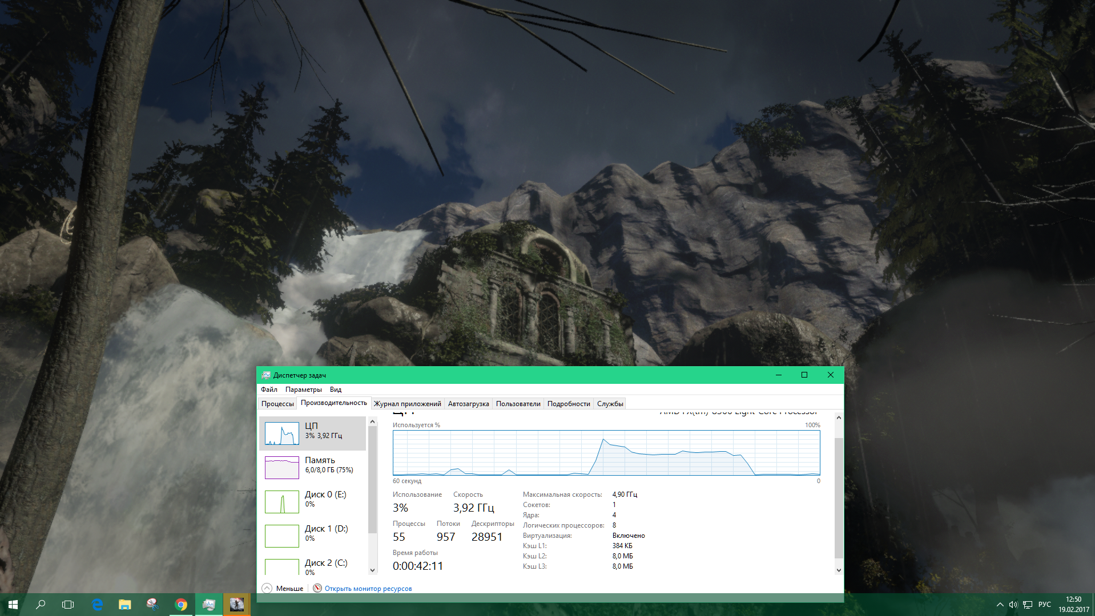Open the volume control in system tray
This screenshot has height=616, width=1095.
(1013, 605)
